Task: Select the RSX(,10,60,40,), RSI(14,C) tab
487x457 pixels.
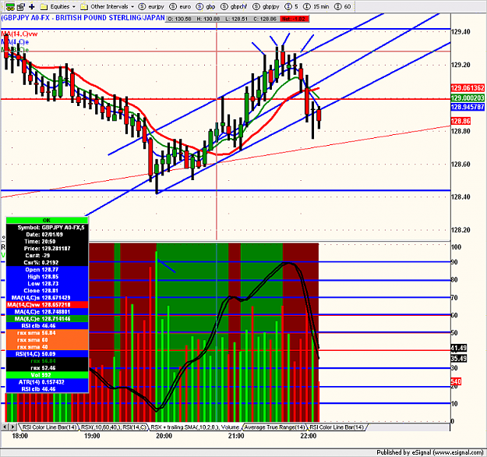Action: coord(113,427)
